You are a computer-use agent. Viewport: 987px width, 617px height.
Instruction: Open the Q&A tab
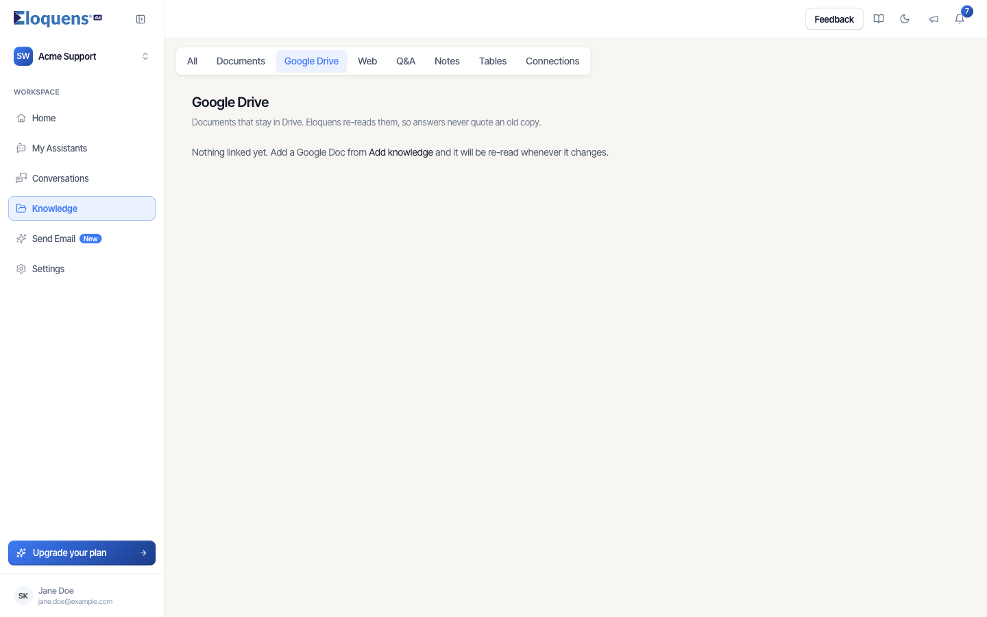[406, 61]
